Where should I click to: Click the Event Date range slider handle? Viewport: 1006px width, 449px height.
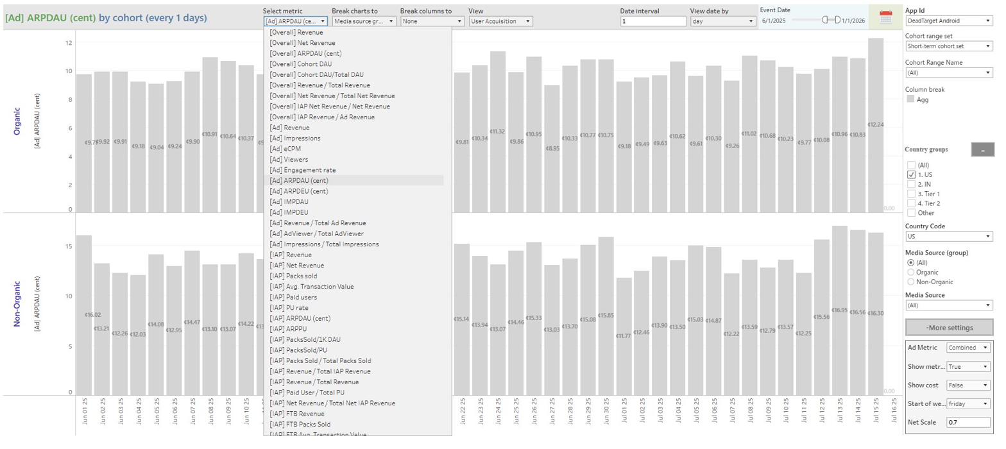[x=825, y=20]
